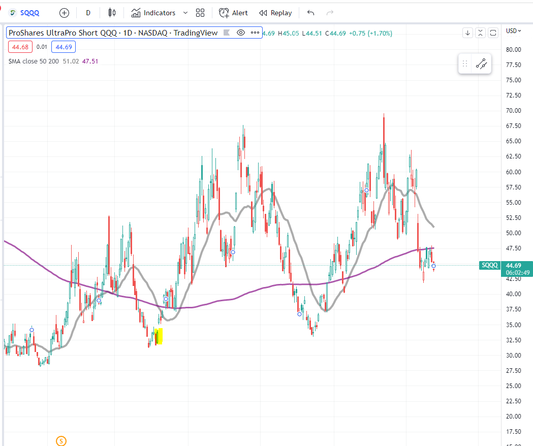Click the 47.51 SMA 200 value

(x=90, y=61)
